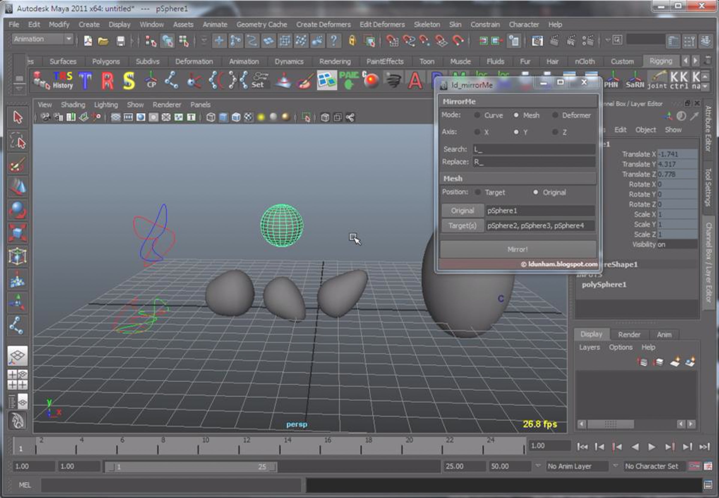Image resolution: width=719 pixels, height=498 pixels.
Task: Click the CP shelf icon
Action: click(151, 81)
